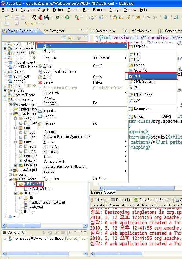This screenshot has height=259, width=182.
Task: Click the debug server icon in Servers view
Action: (x=44, y=233)
